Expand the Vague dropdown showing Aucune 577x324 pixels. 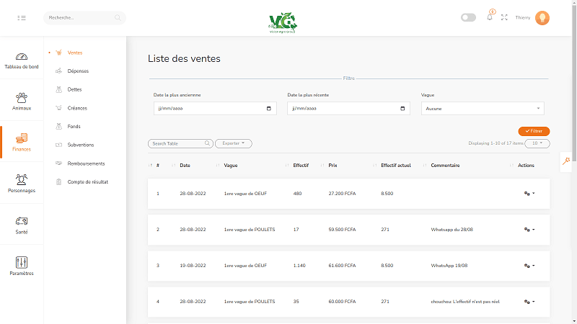click(x=483, y=109)
